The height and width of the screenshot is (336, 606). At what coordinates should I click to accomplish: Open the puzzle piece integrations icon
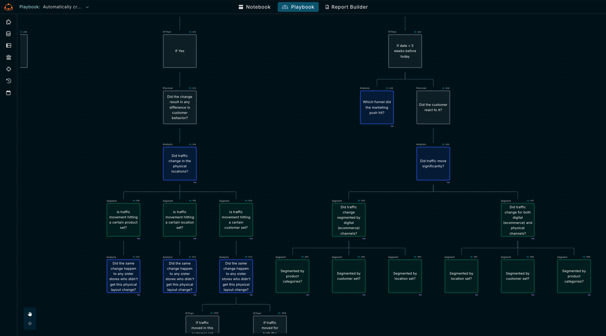9,22
